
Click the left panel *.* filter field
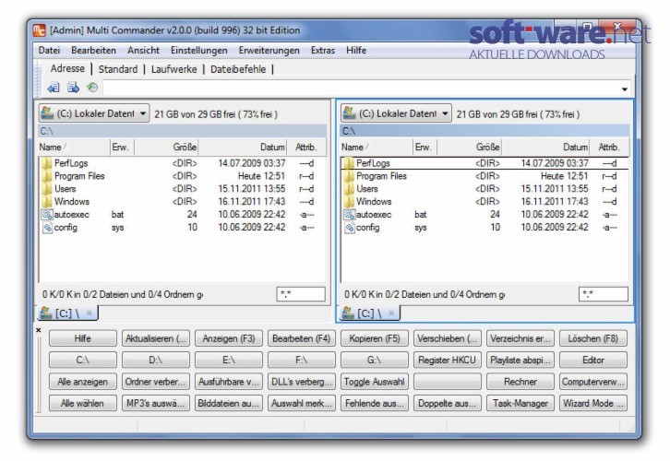pos(301,294)
